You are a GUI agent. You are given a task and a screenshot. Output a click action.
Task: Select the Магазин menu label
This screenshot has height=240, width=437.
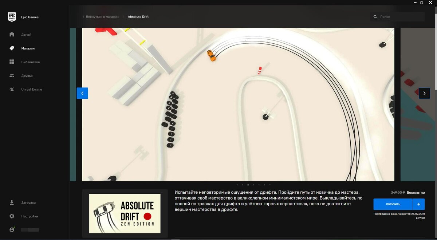[28, 48]
